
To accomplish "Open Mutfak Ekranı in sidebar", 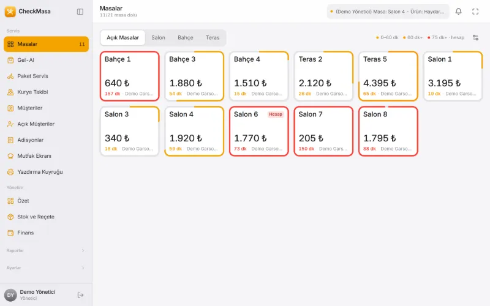I will (47, 156).
